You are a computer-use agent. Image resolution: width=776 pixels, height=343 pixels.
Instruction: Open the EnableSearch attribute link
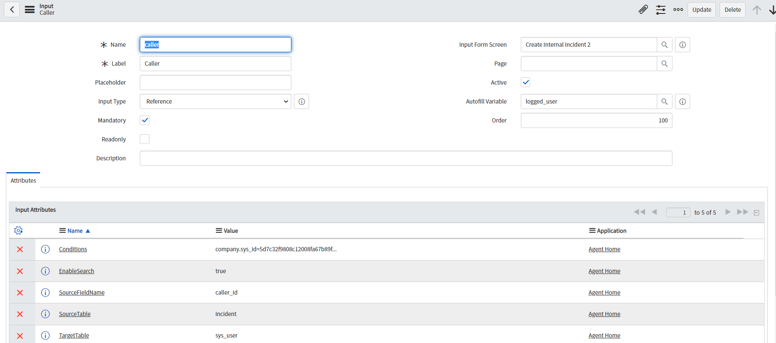[77, 271]
